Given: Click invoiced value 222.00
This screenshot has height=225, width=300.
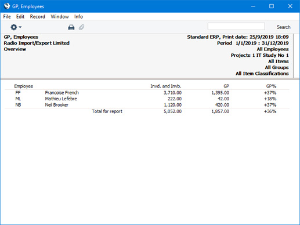Looking at the screenshot, I should click(175, 99).
